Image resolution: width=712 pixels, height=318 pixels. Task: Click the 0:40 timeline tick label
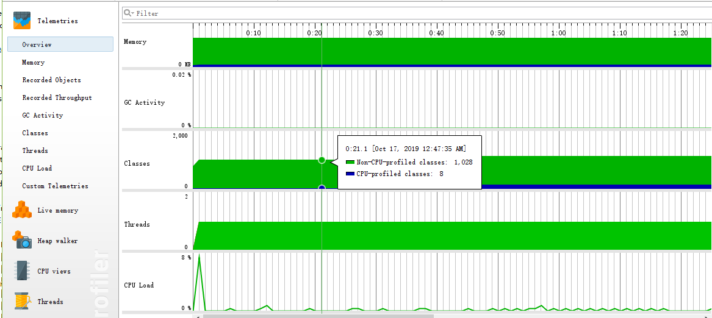pyautogui.click(x=436, y=33)
